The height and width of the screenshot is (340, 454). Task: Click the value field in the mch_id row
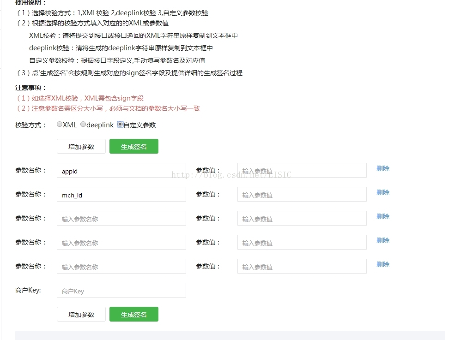point(302,194)
